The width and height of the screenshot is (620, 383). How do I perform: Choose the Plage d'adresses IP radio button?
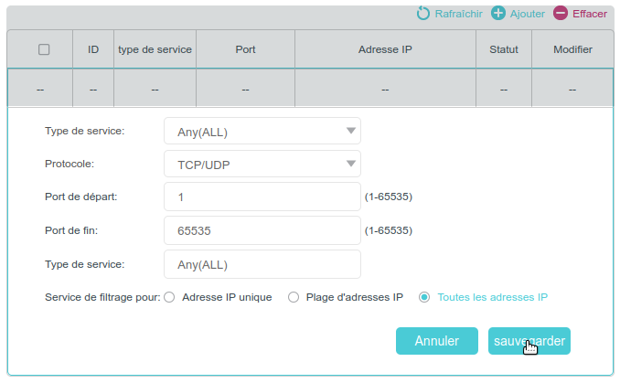click(x=294, y=297)
